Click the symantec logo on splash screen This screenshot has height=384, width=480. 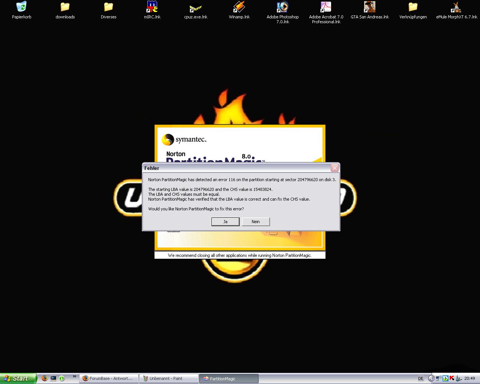tap(184, 139)
